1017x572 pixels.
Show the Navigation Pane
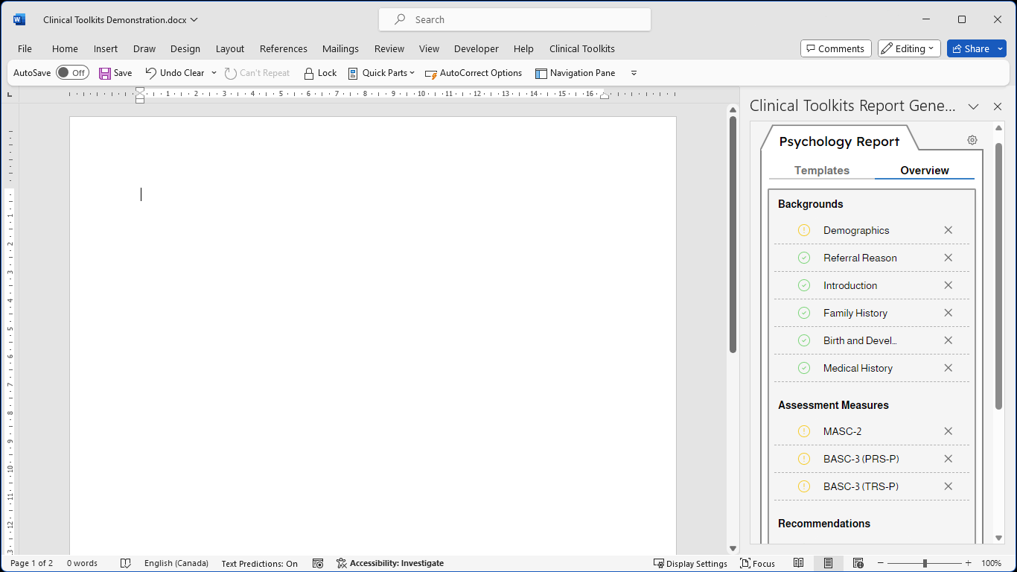(x=576, y=73)
